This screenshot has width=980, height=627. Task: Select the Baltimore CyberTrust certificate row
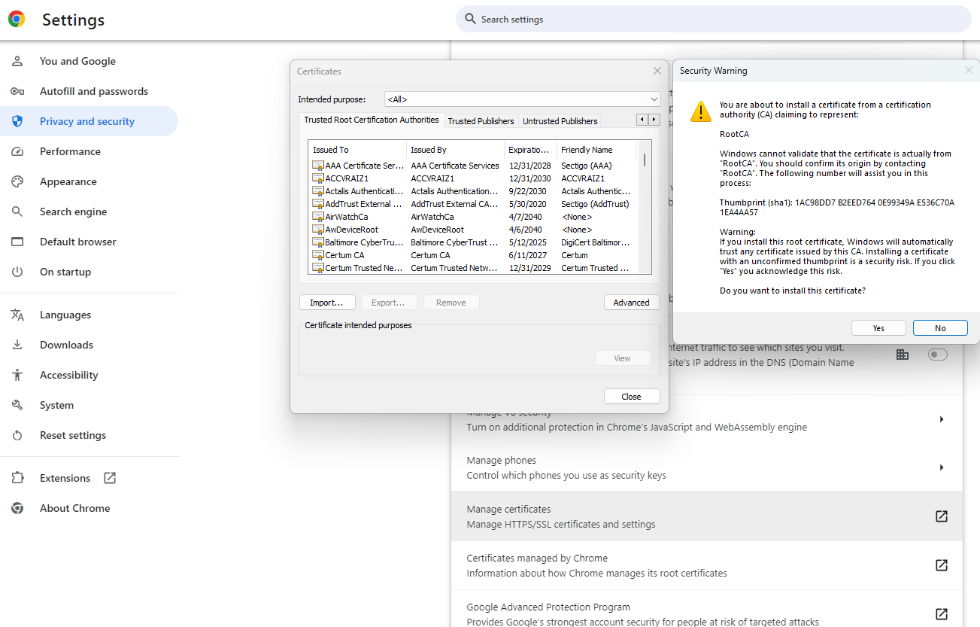pyautogui.click(x=472, y=242)
